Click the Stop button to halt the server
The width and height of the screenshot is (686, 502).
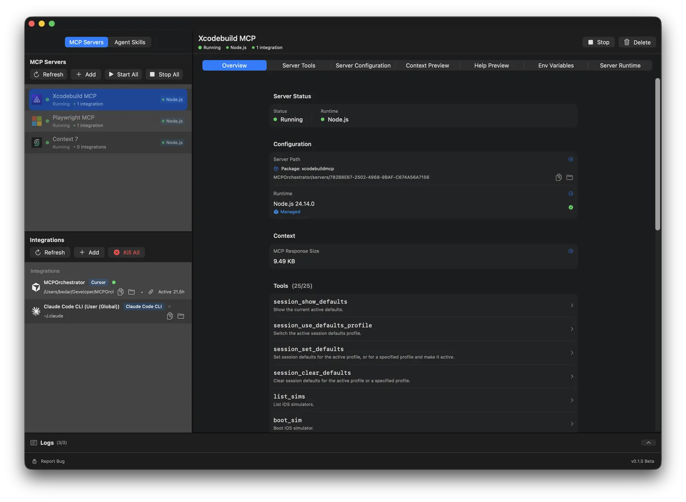[598, 42]
